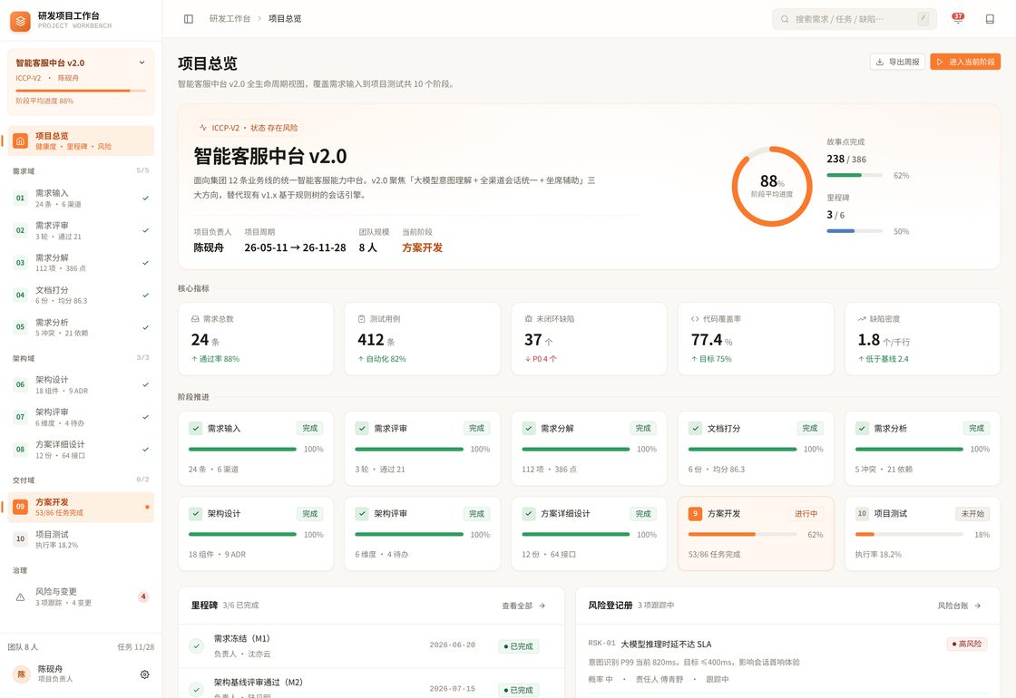Screen dimensions: 1016x698
Task: Click the check icon on 需求分解 stage card
Action: tap(528, 428)
